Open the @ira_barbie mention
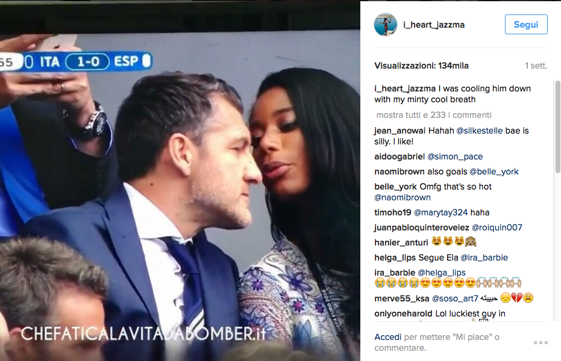Image resolution: width=561 pixels, height=361 pixels. tap(484, 258)
